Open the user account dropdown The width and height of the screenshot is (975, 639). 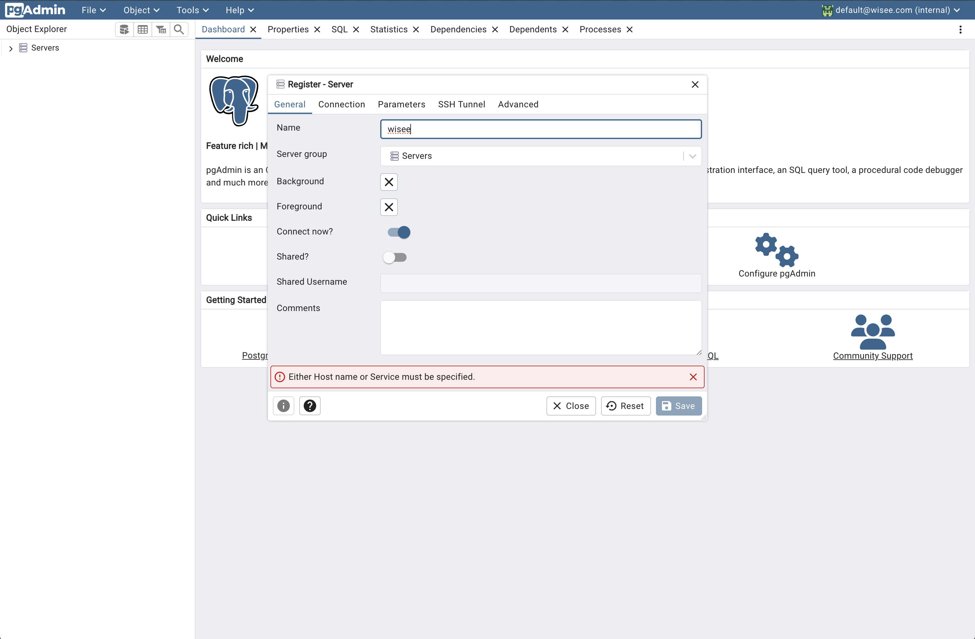click(x=892, y=10)
